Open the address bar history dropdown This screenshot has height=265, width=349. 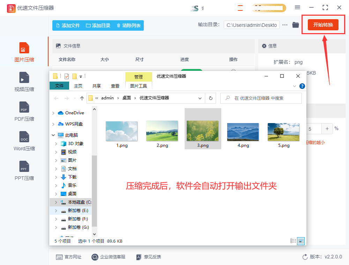200,98
